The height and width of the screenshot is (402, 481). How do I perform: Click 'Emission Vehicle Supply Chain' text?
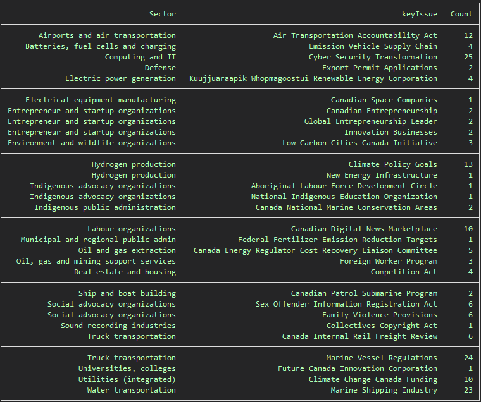click(373, 46)
